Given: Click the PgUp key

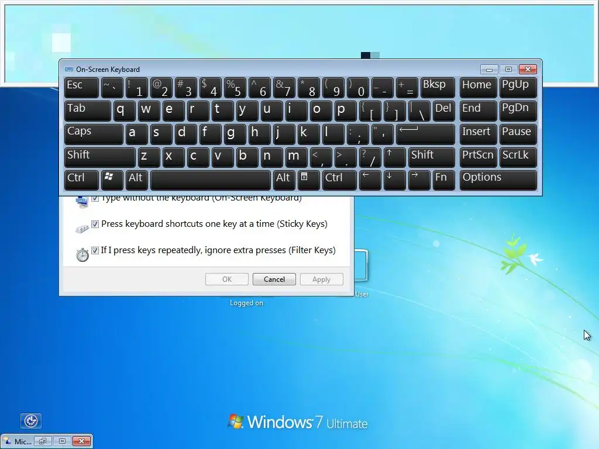Looking at the screenshot, I should pyautogui.click(x=518, y=88).
